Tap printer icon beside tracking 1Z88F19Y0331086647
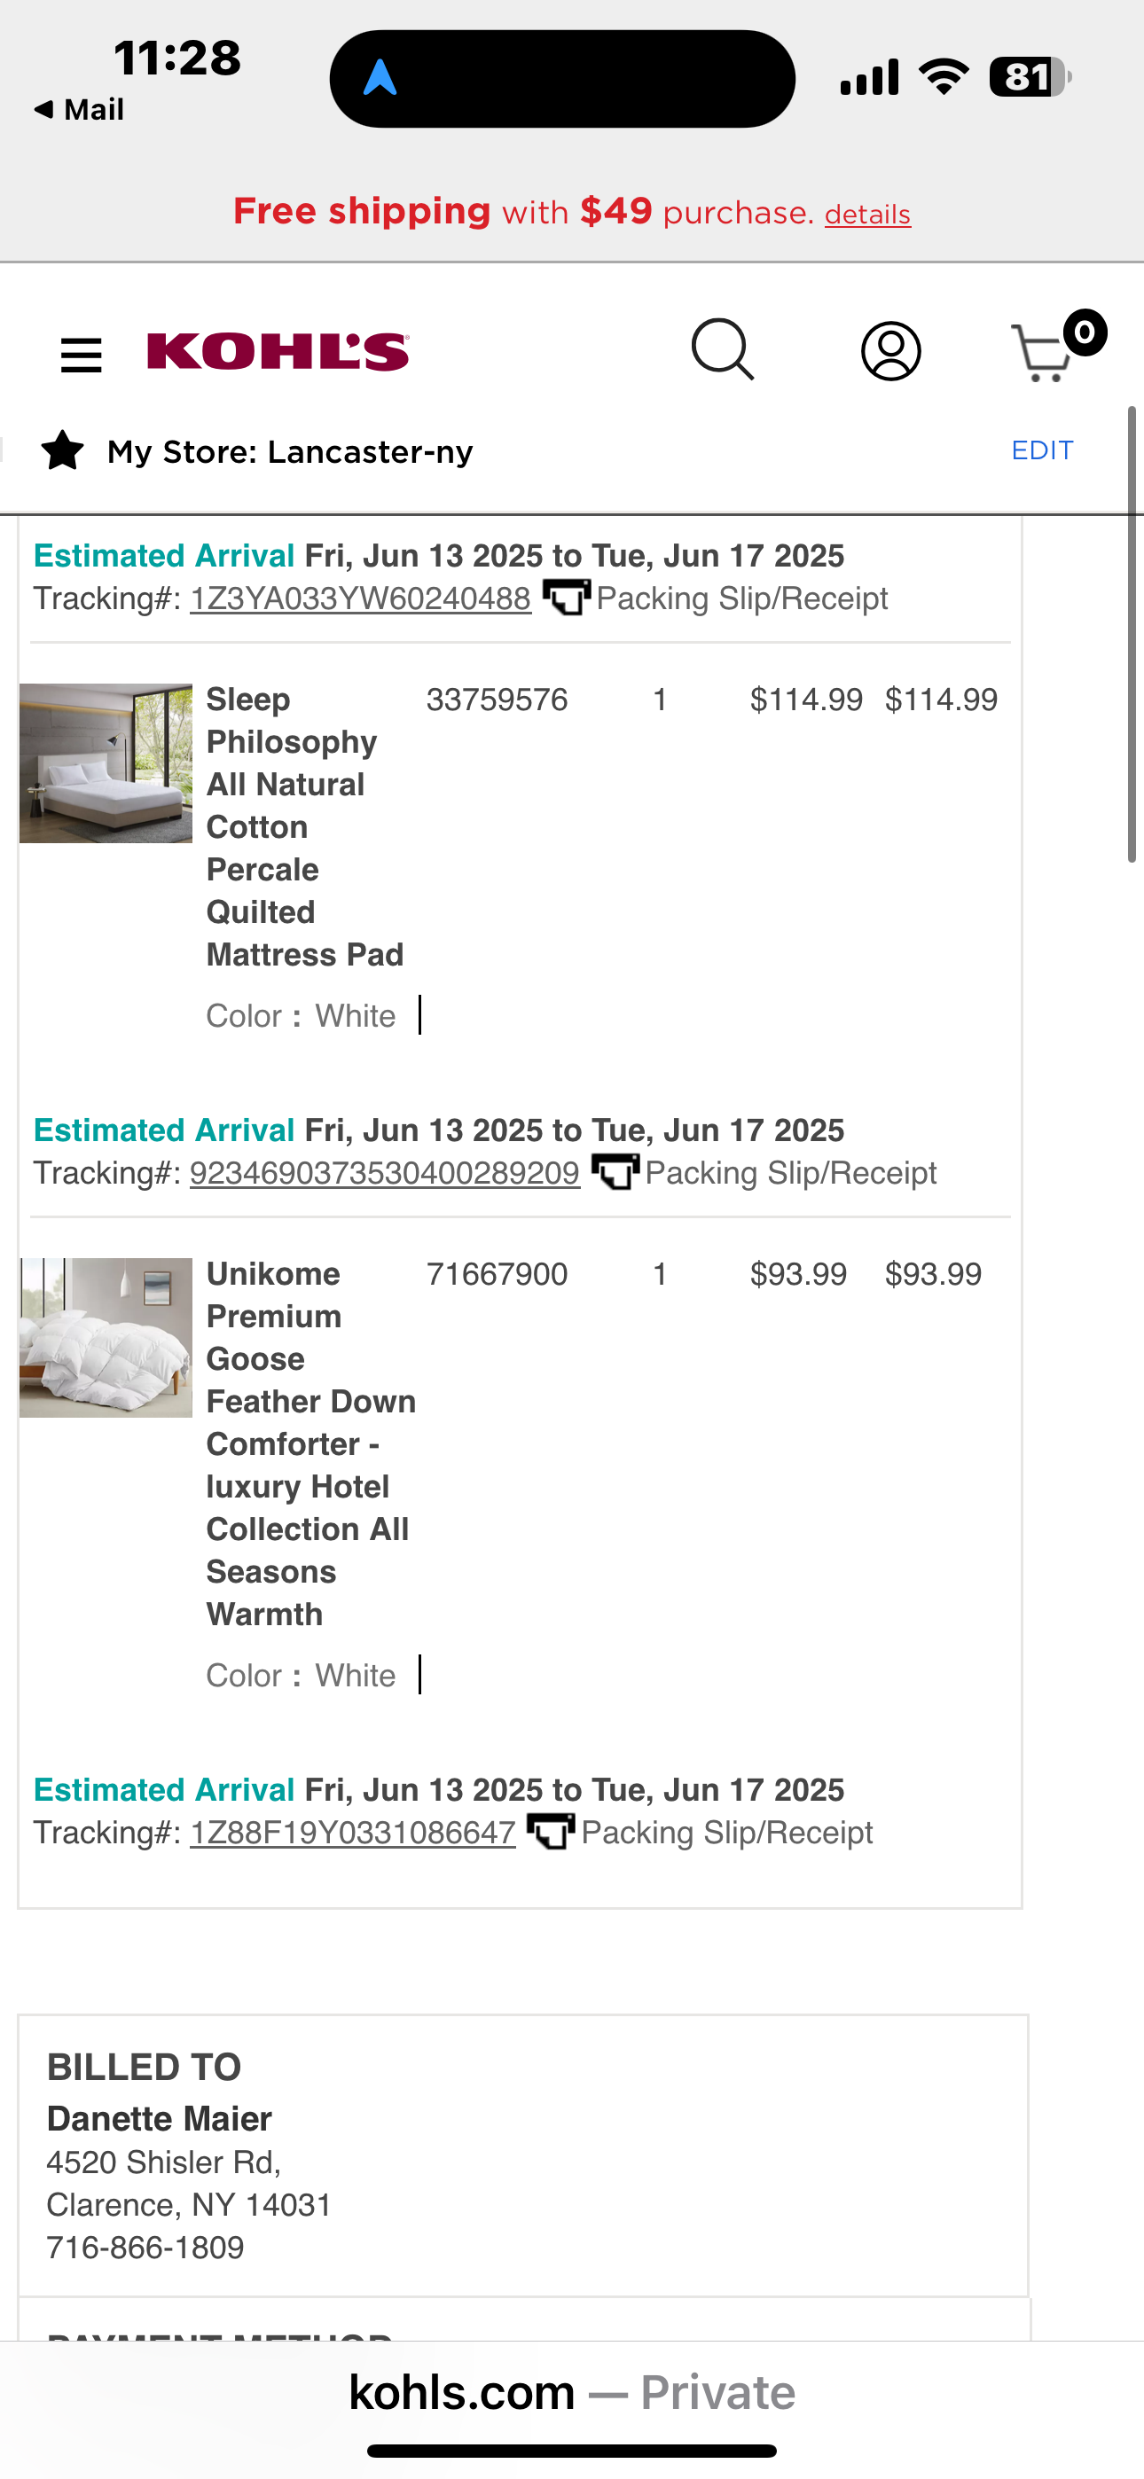The width and height of the screenshot is (1144, 2479). [x=551, y=1832]
